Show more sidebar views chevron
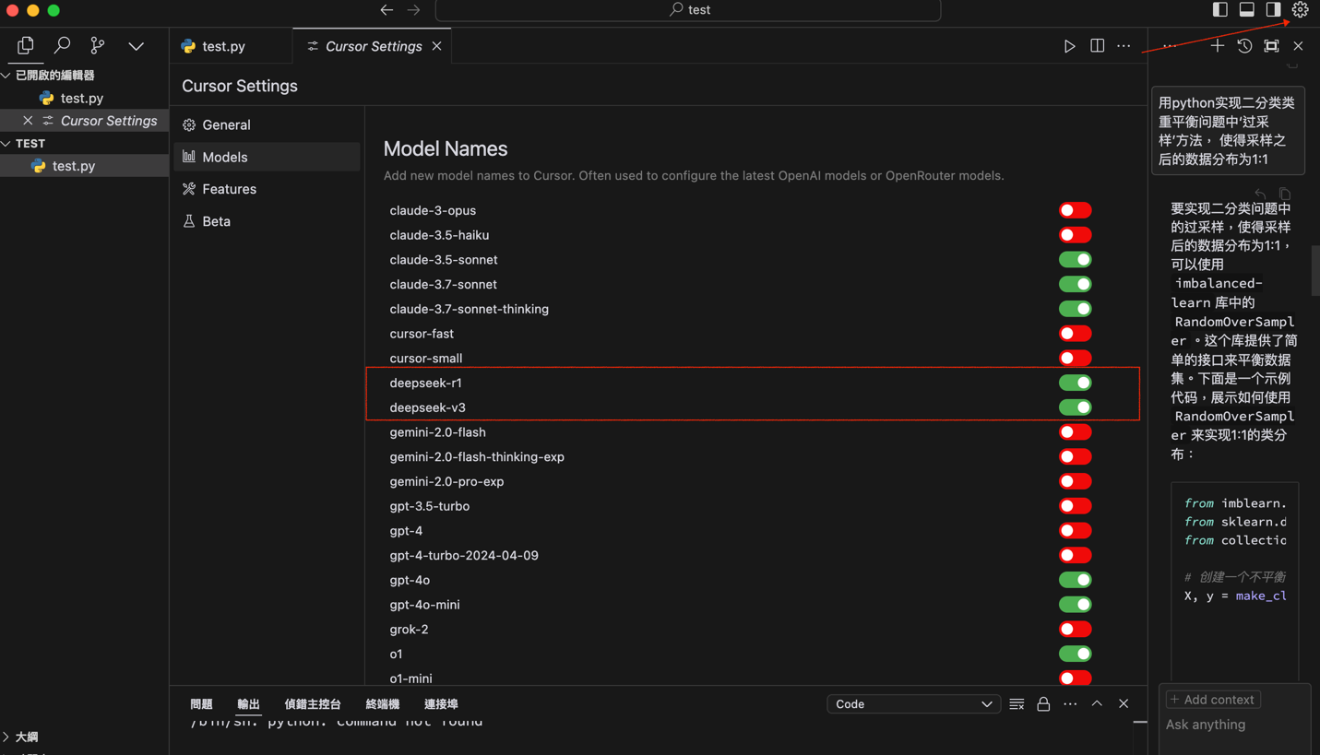 tap(136, 46)
